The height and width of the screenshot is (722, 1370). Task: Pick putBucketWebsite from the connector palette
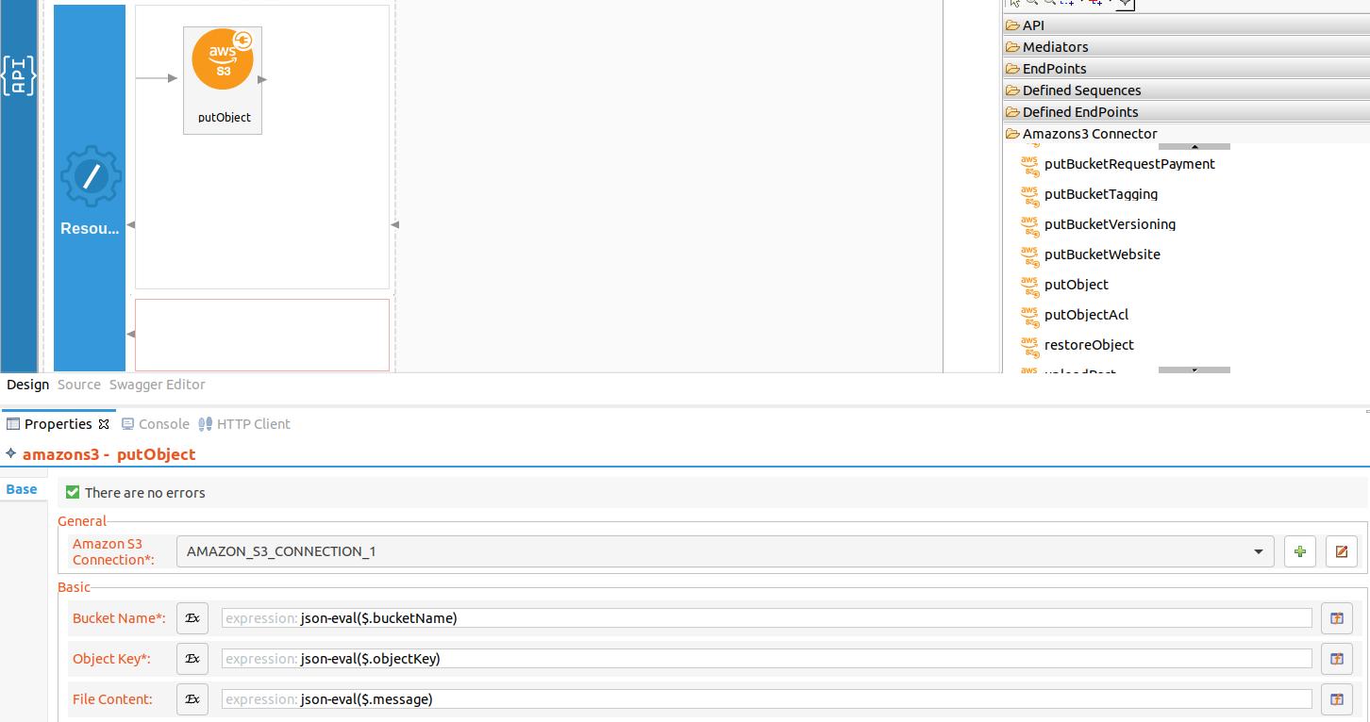click(x=1102, y=254)
